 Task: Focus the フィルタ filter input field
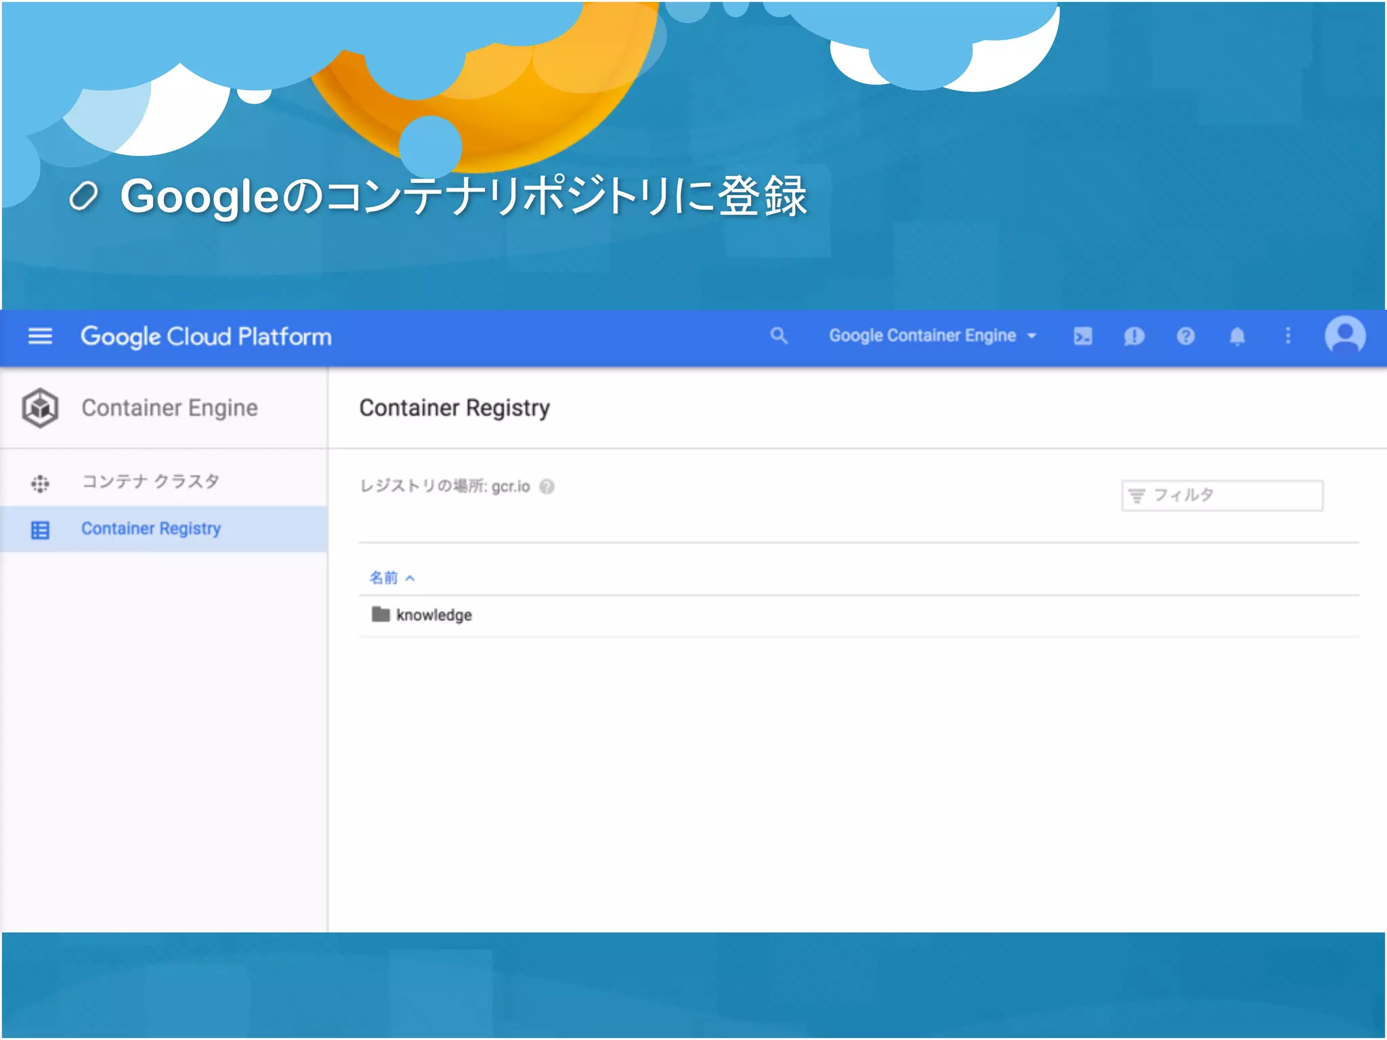pos(1222,496)
